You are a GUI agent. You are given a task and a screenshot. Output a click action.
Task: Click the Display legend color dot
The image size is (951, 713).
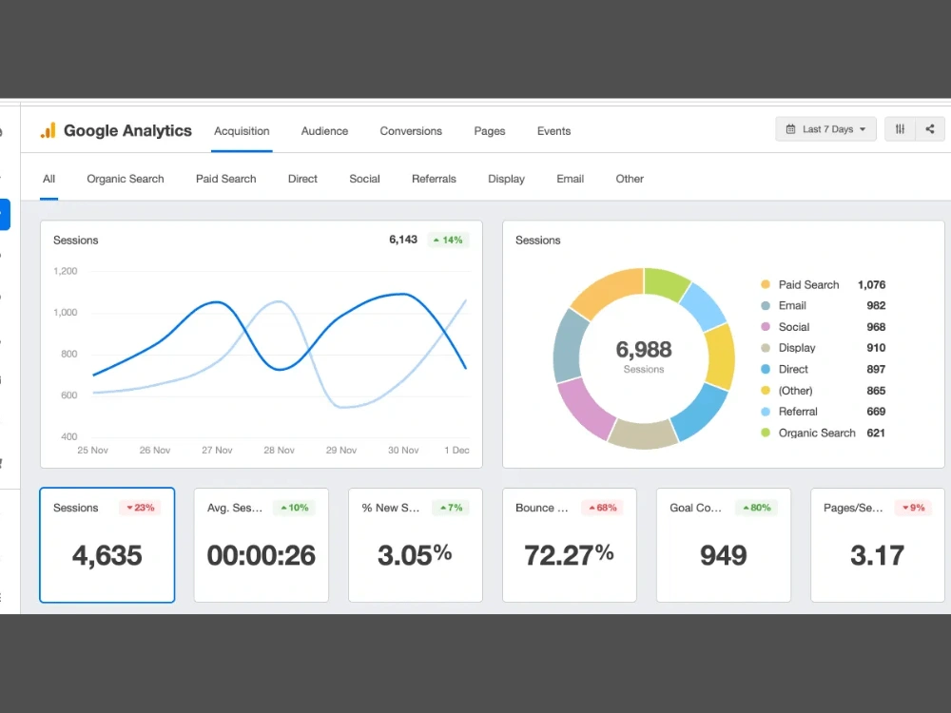click(766, 348)
